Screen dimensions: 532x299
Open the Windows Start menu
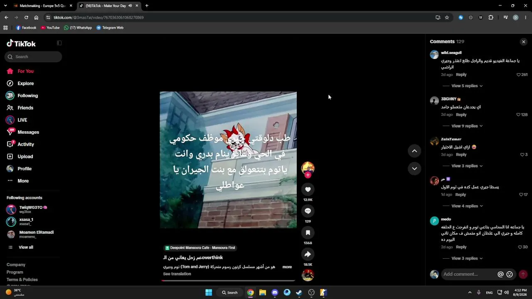(209, 292)
